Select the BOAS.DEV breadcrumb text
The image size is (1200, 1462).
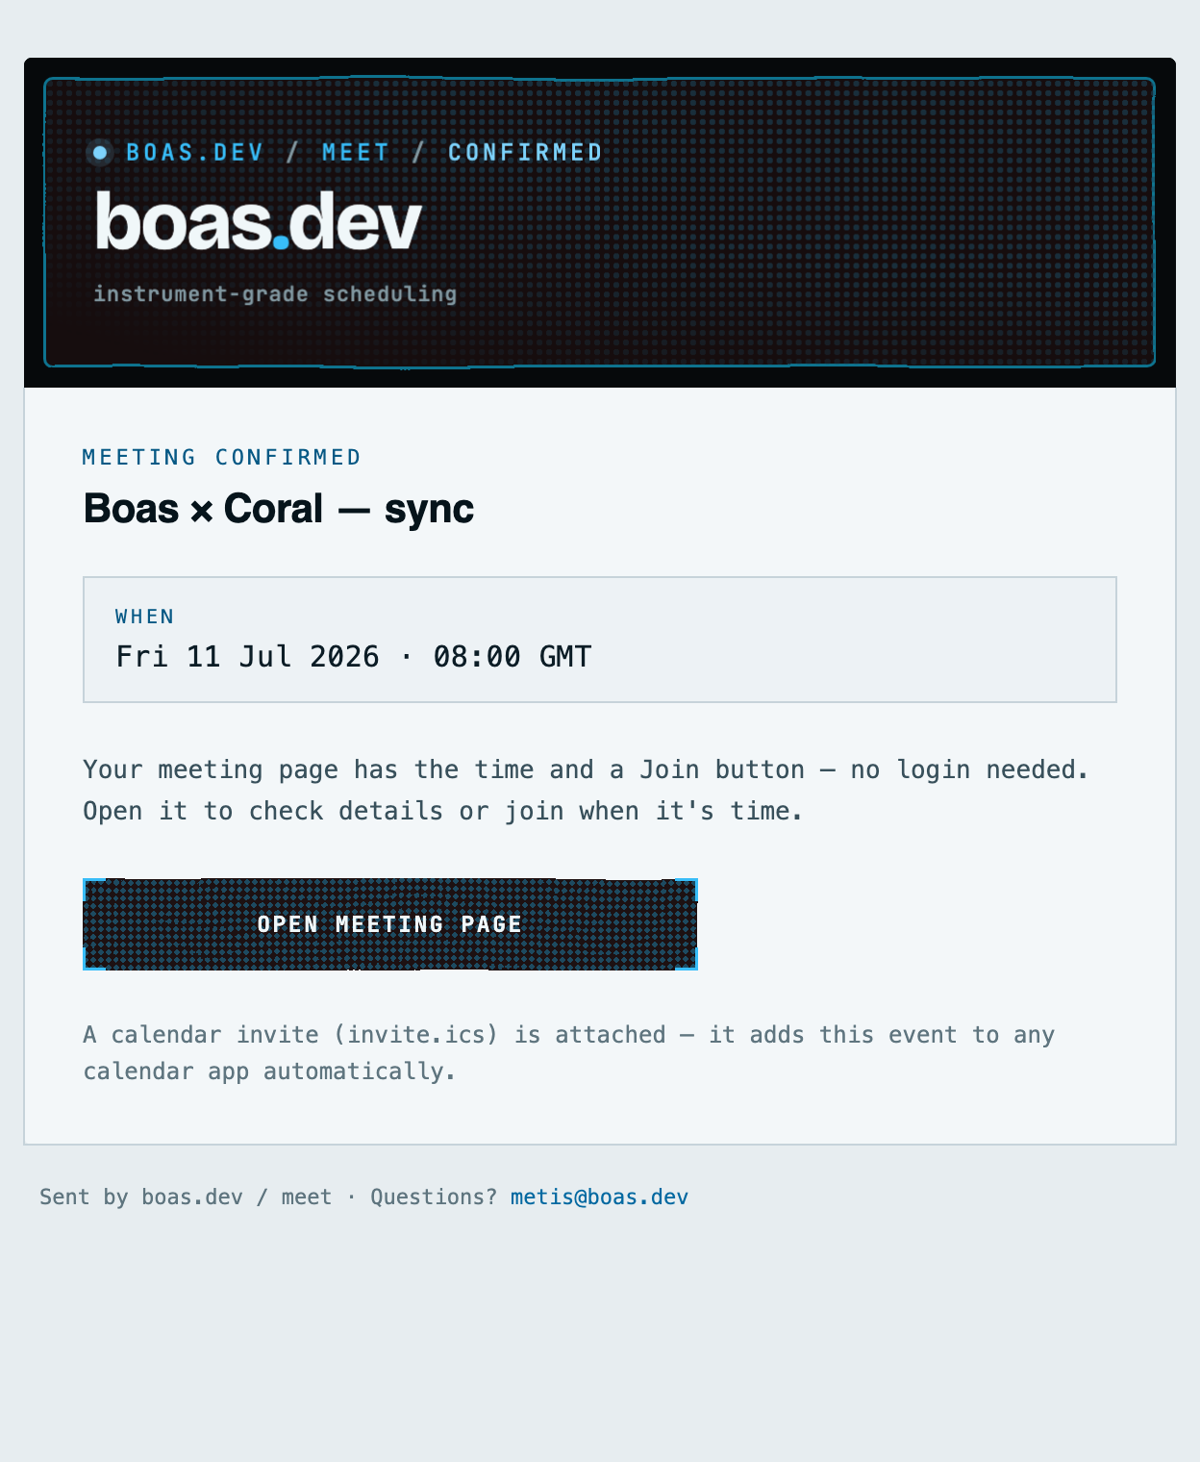click(x=195, y=153)
